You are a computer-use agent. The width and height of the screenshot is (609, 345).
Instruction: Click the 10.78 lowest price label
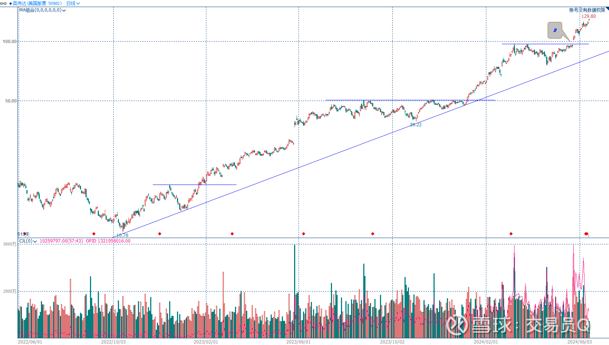coord(122,235)
